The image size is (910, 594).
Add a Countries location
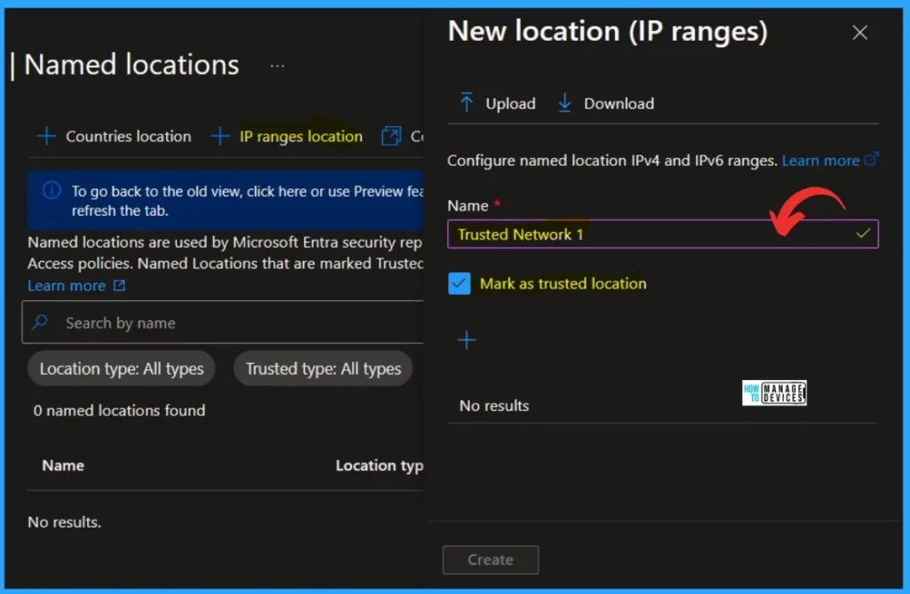(114, 137)
